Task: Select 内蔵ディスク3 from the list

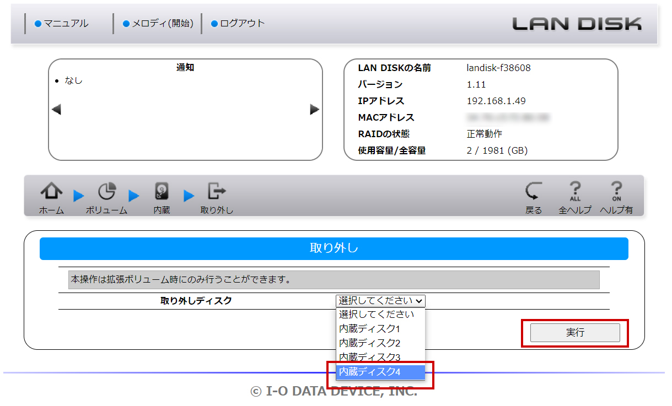Action: [380, 357]
